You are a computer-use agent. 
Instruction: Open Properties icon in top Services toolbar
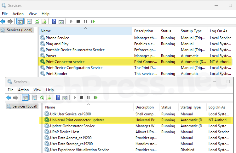(29, 21)
